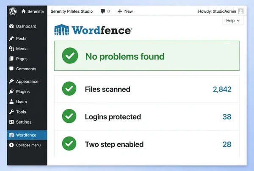Click the large Wordfence logo header
The image size is (254, 171).
pos(93,30)
